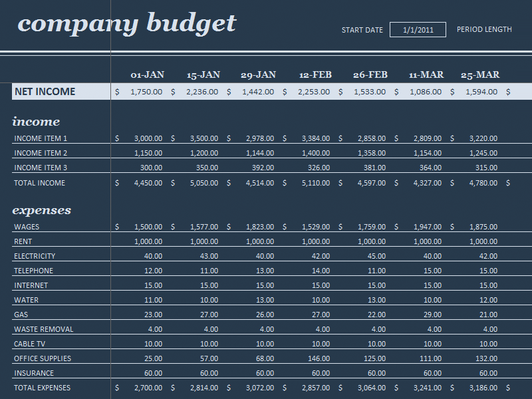Click the NET INCOME row label
532x399 pixels.
pos(45,92)
